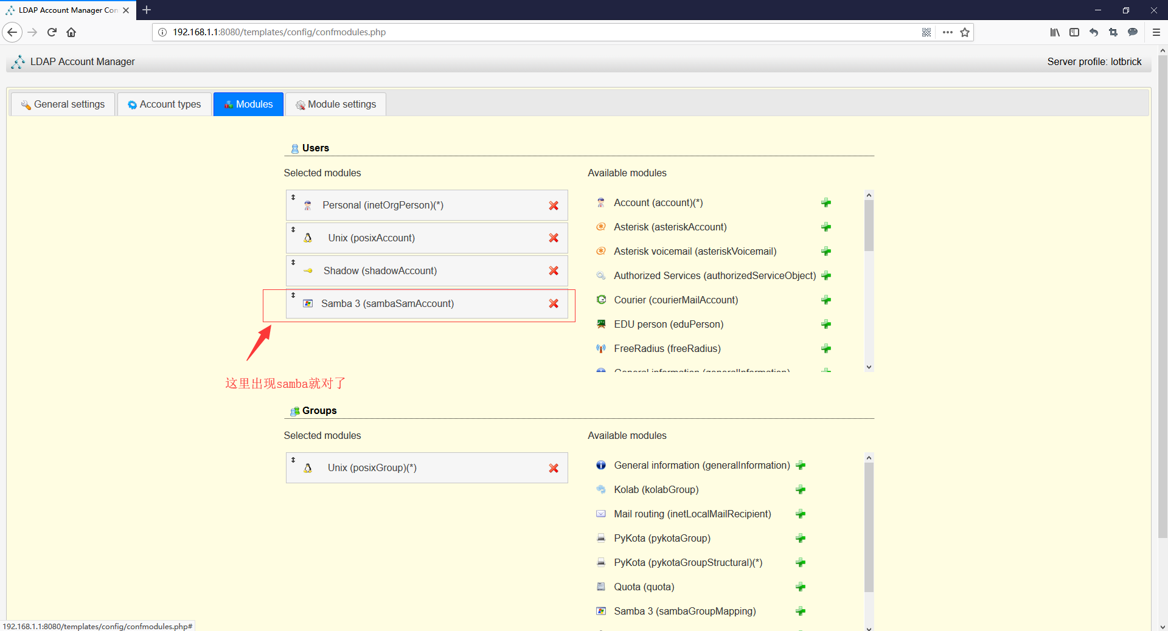The image size is (1168, 631).
Task: Click the Samba 3 module sort handle
Action: (x=293, y=295)
